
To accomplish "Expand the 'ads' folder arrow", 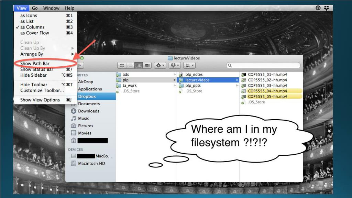I will (175, 74).
